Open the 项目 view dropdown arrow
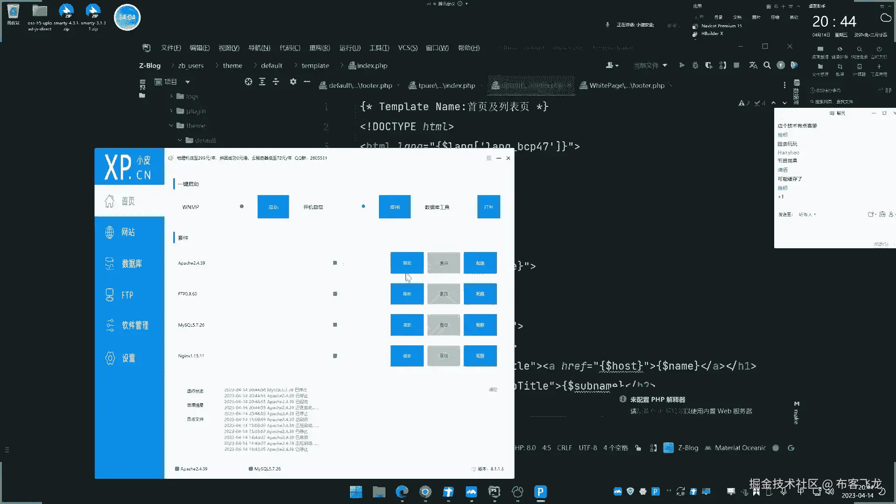Viewport: 896px width, 504px height. (x=188, y=82)
